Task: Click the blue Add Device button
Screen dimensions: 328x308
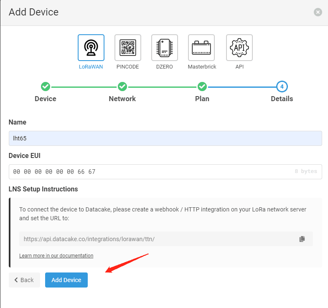Action: point(66,280)
